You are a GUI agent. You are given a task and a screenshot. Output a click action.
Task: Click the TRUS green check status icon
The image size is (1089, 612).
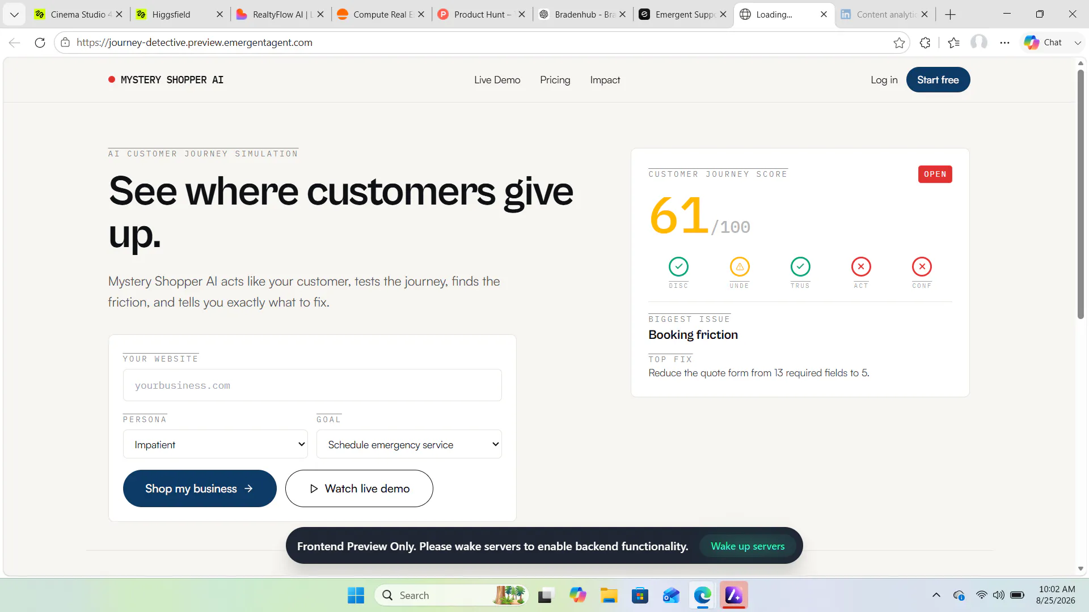(800, 266)
